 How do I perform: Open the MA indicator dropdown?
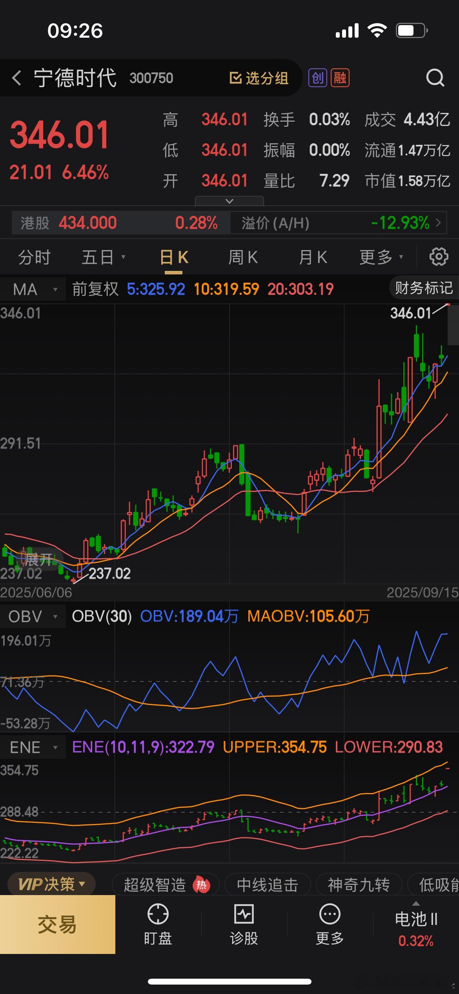click(x=33, y=289)
